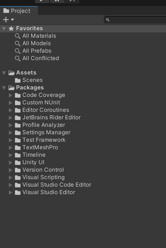Expand the Code Coverage package
This screenshot has width=166, height=248.
click(x=11, y=95)
